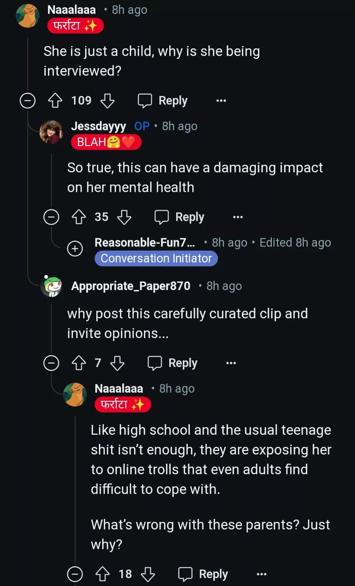
Task: Upvote Appropriate_Paper870's comment with 7 votes
Action: 79,363
